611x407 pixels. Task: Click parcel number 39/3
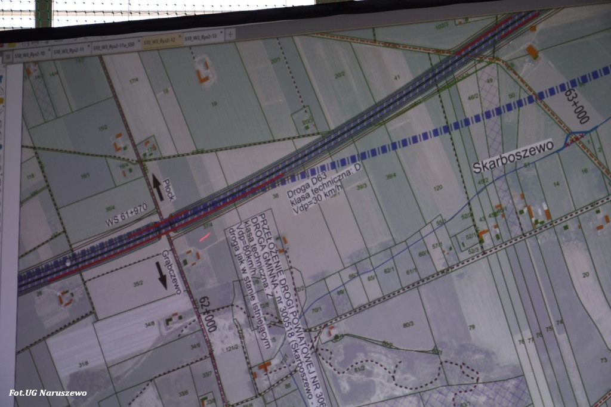(362, 187)
